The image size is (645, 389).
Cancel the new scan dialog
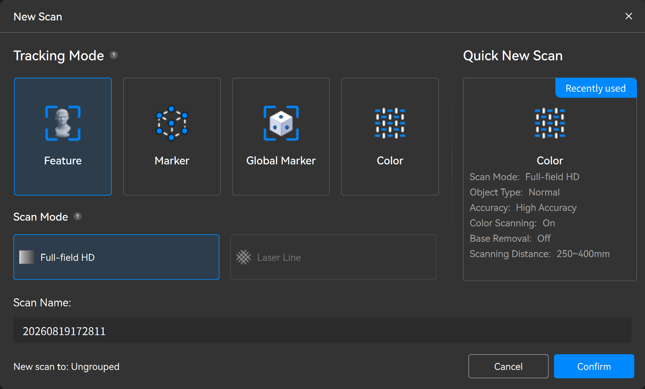tap(509, 366)
